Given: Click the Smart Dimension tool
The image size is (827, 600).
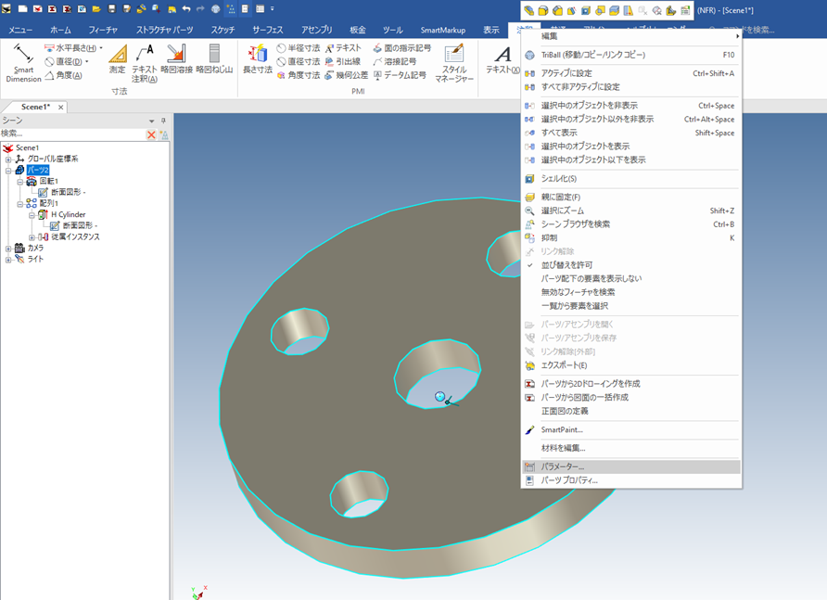Looking at the screenshot, I should [23, 62].
